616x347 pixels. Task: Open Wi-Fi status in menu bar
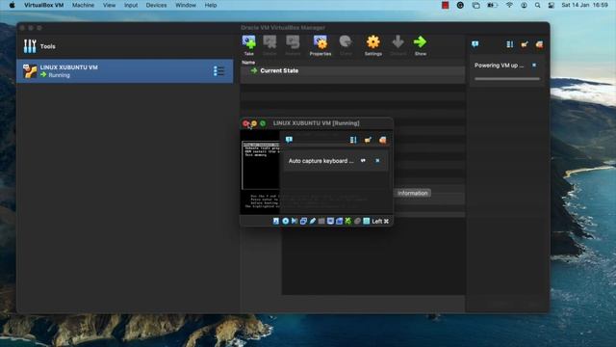tap(509, 5)
